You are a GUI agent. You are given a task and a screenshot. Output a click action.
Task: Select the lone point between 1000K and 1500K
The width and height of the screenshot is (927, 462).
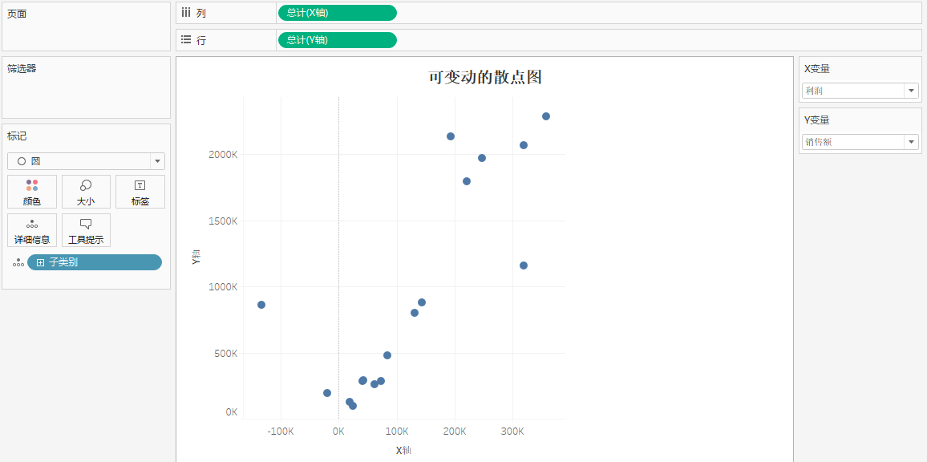coord(523,265)
